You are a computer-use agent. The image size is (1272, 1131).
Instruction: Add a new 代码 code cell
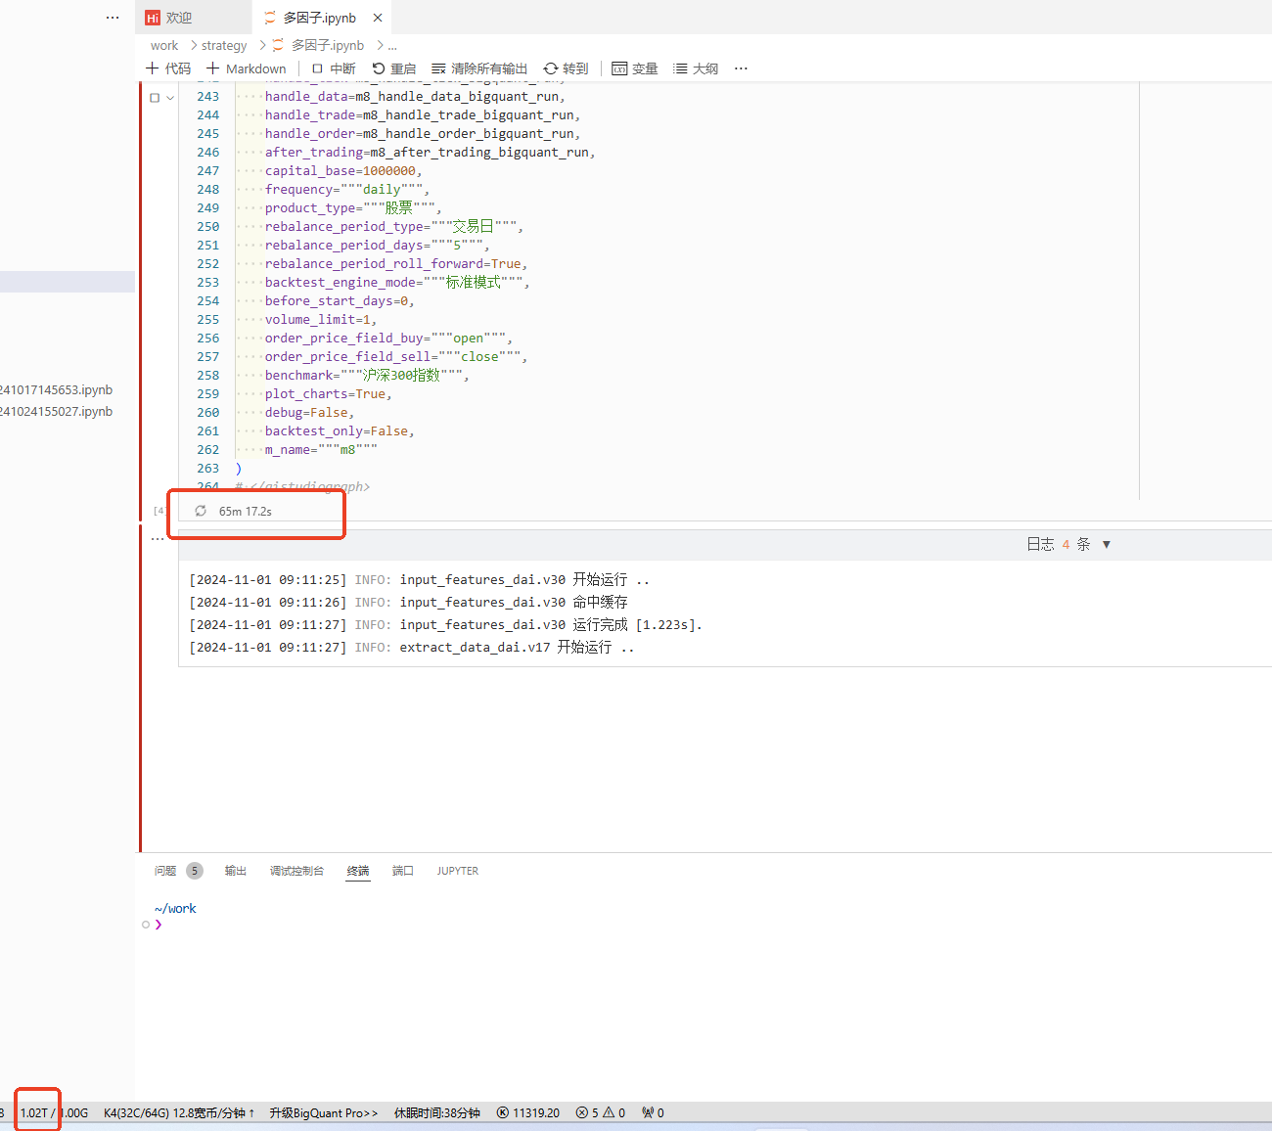[x=168, y=68]
